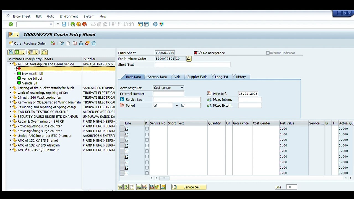Click the Delete line icon below service grid
The width and height of the screenshot is (354, 199).
(144, 187)
